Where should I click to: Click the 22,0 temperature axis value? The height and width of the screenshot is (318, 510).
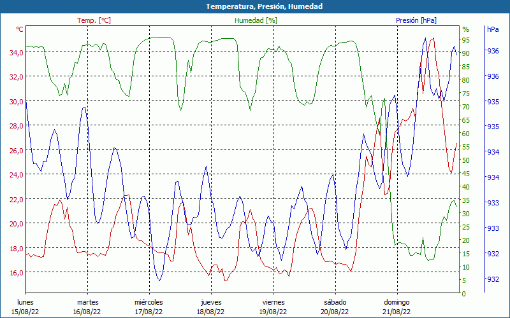click(17, 200)
